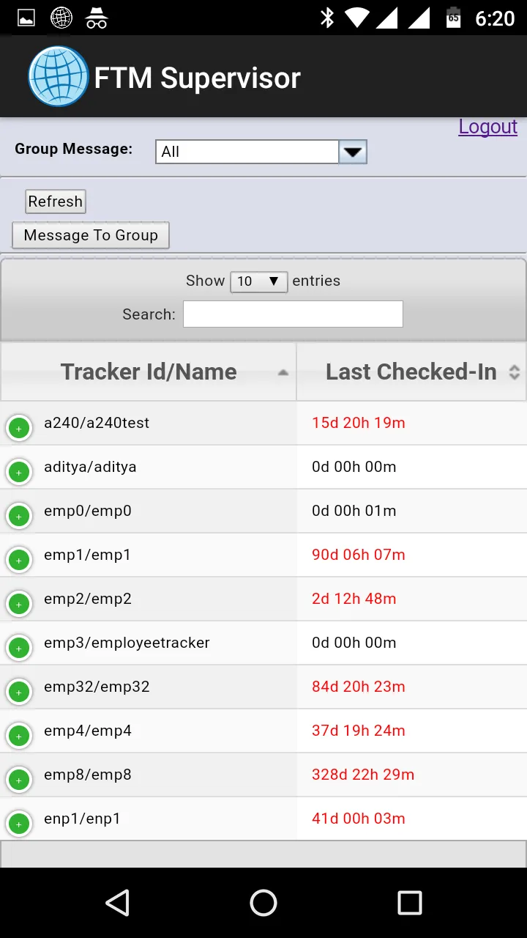This screenshot has height=938, width=527.
Task: Focus the Search input field
Action: point(293,314)
